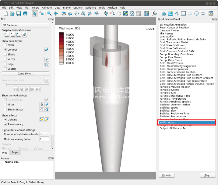Select the Insert Image tool

point(170,13)
